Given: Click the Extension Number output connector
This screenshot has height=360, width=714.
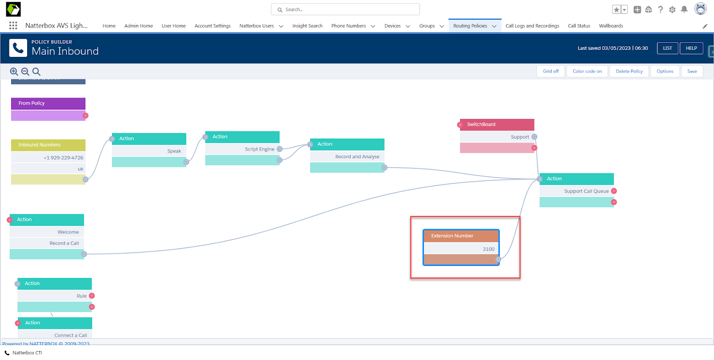Looking at the screenshot, I should pyautogui.click(x=498, y=259).
